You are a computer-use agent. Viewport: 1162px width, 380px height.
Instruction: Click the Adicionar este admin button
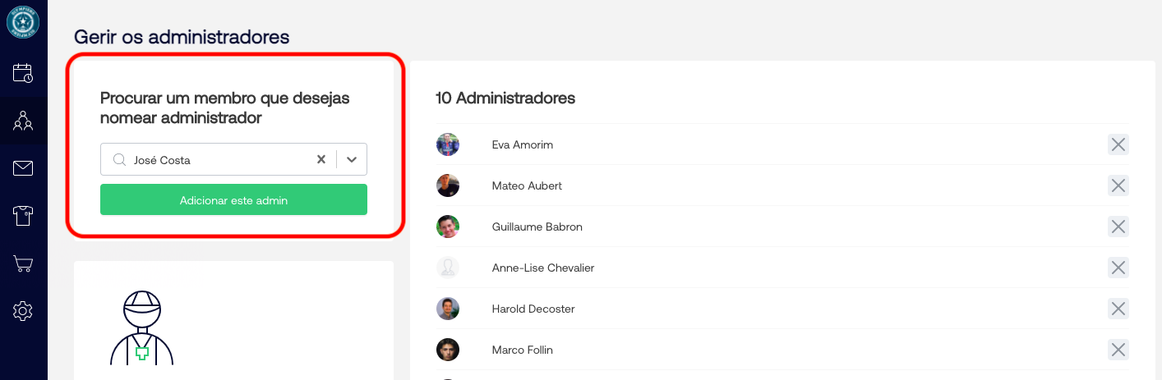point(233,200)
